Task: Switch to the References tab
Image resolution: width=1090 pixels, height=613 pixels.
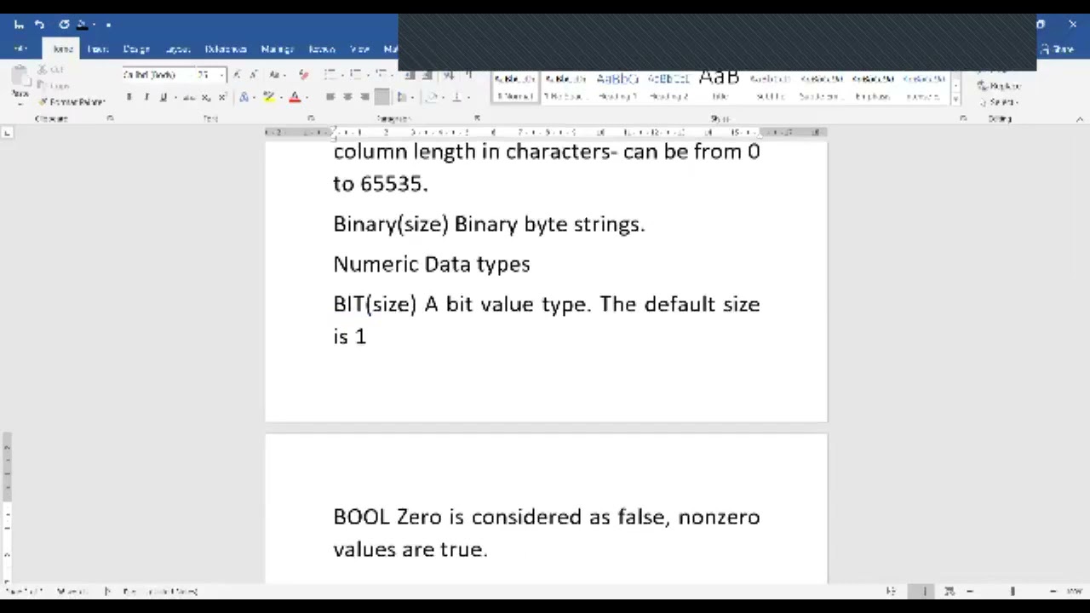Action: pyautogui.click(x=226, y=49)
